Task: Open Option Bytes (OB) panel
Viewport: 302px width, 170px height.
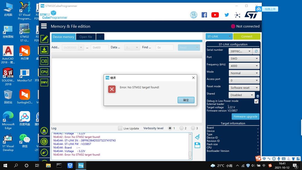Action: pyautogui.click(x=44, y=61)
